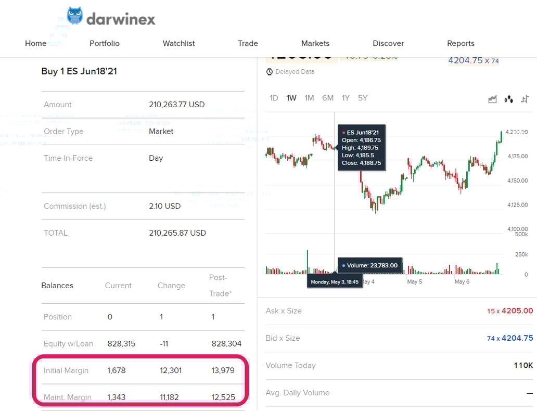Click the Darwinex owl logo
This screenshot has height=411, width=537.
pyautogui.click(x=75, y=16)
